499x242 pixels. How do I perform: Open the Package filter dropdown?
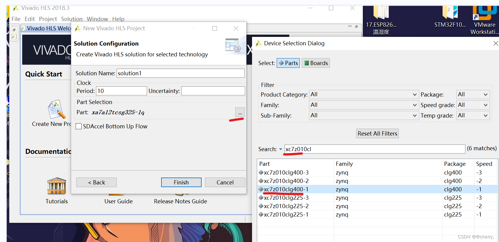473,94
